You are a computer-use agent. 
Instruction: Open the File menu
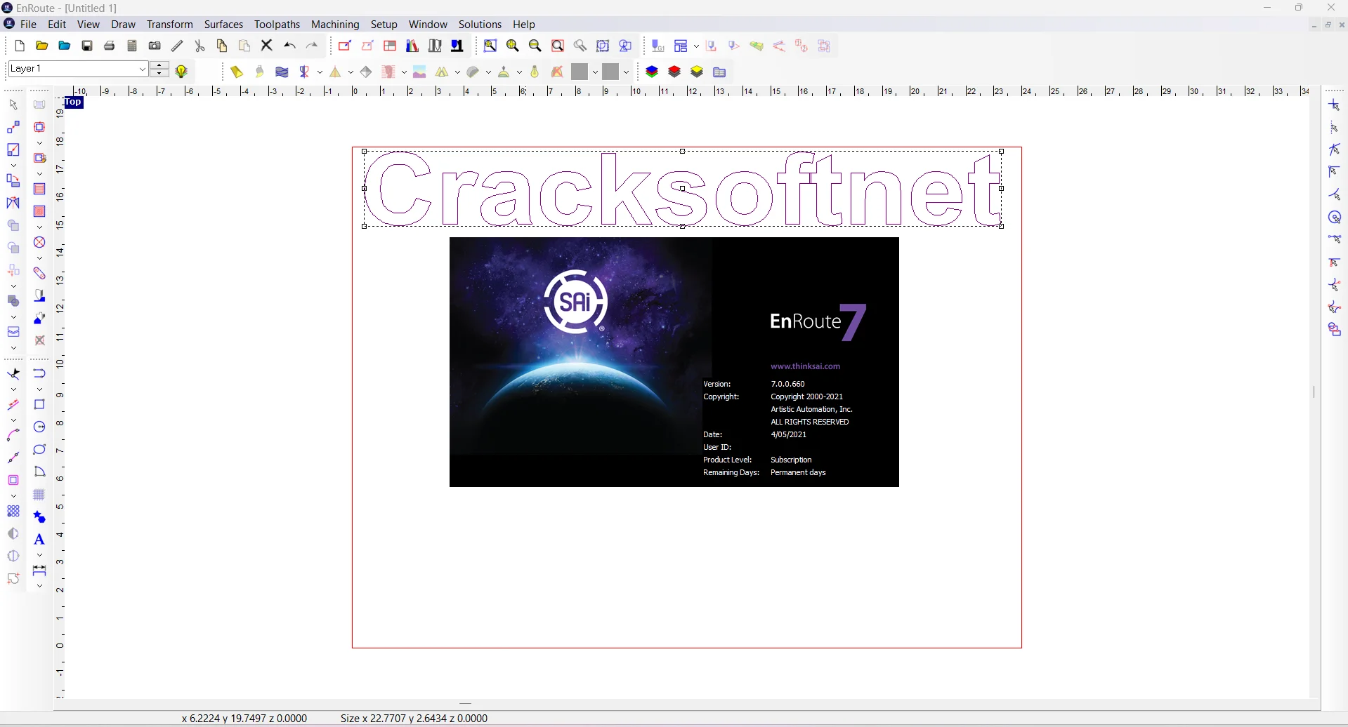point(29,25)
